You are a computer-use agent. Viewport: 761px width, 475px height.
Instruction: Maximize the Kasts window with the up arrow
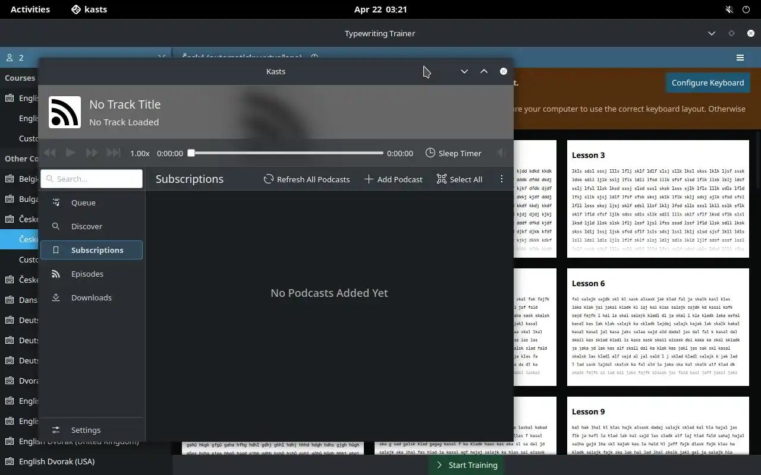pyautogui.click(x=484, y=71)
